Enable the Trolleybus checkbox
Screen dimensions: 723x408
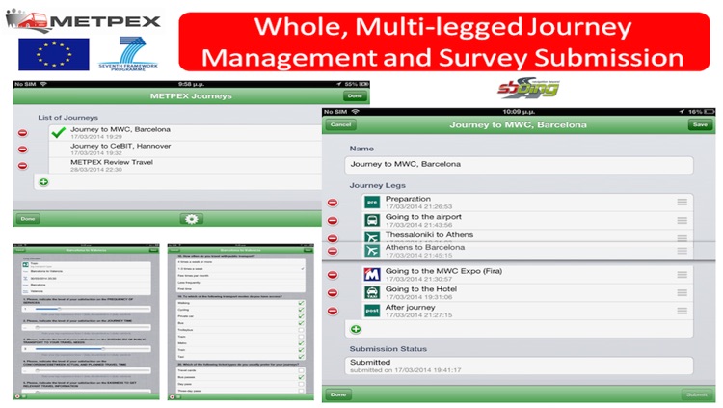pyautogui.click(x=301, y=330)
